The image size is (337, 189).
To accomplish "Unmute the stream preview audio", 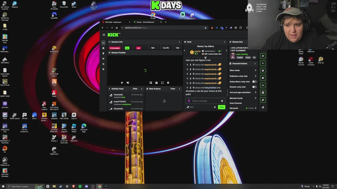I will coord(128,83).
